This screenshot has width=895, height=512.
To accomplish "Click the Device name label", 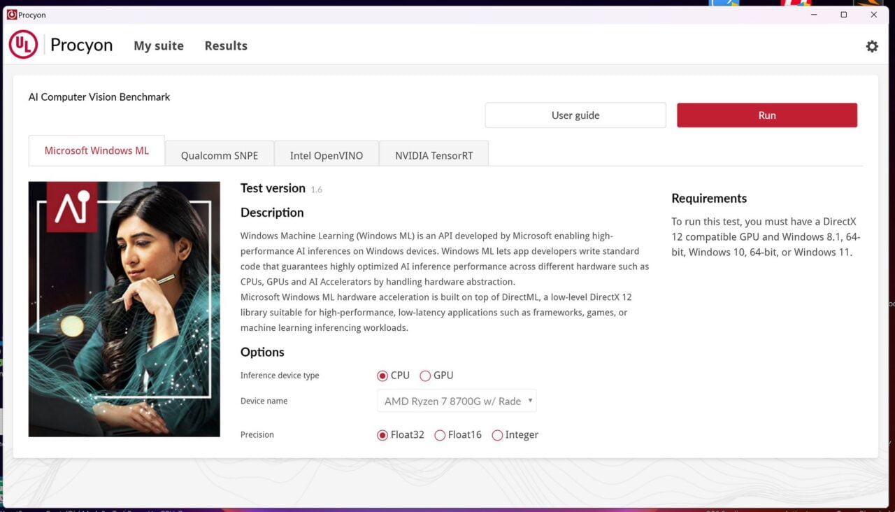I will (x=264, y=401).
